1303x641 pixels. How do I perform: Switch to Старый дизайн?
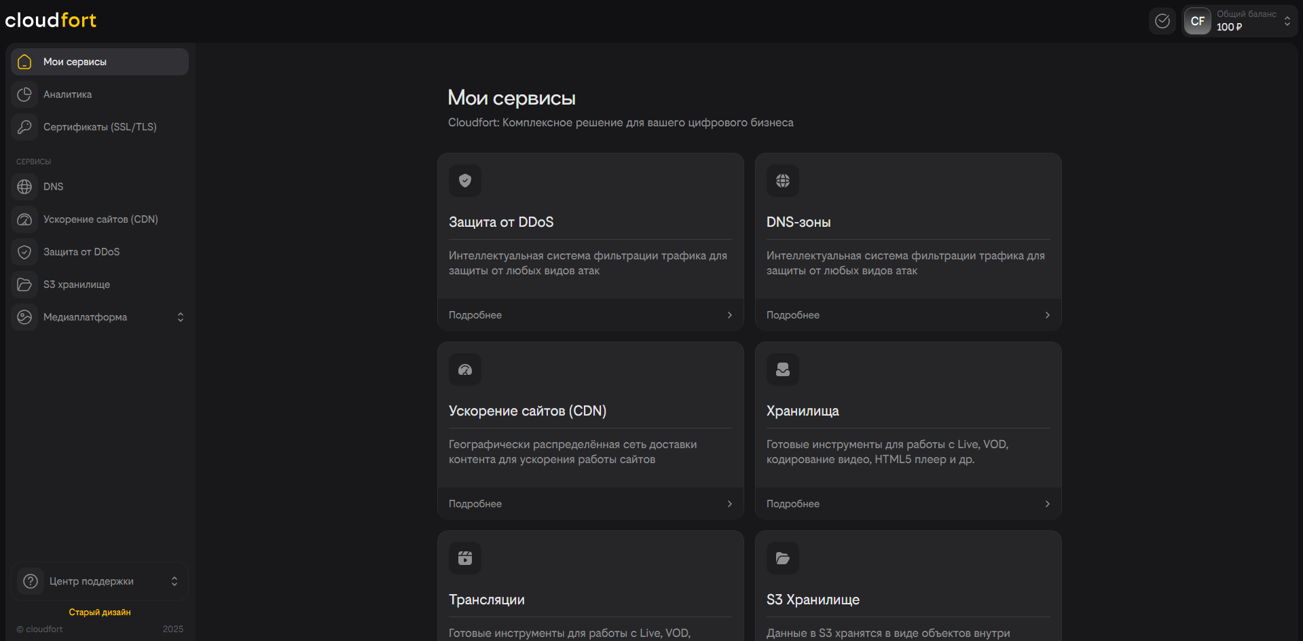[100, 612]
